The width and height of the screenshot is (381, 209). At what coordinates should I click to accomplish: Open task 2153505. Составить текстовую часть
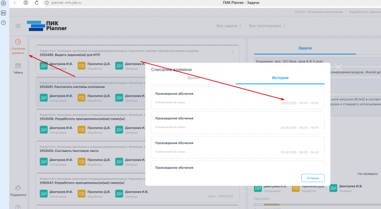tap(69, 151)
